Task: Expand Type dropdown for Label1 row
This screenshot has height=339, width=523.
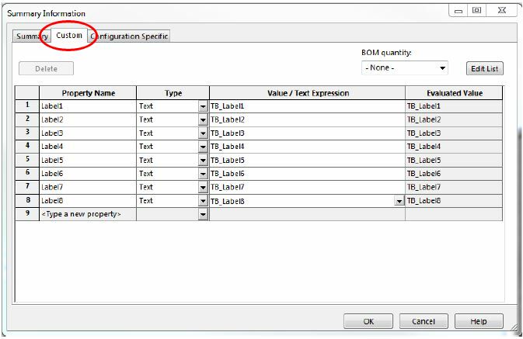Action: [x=203, y=106]
